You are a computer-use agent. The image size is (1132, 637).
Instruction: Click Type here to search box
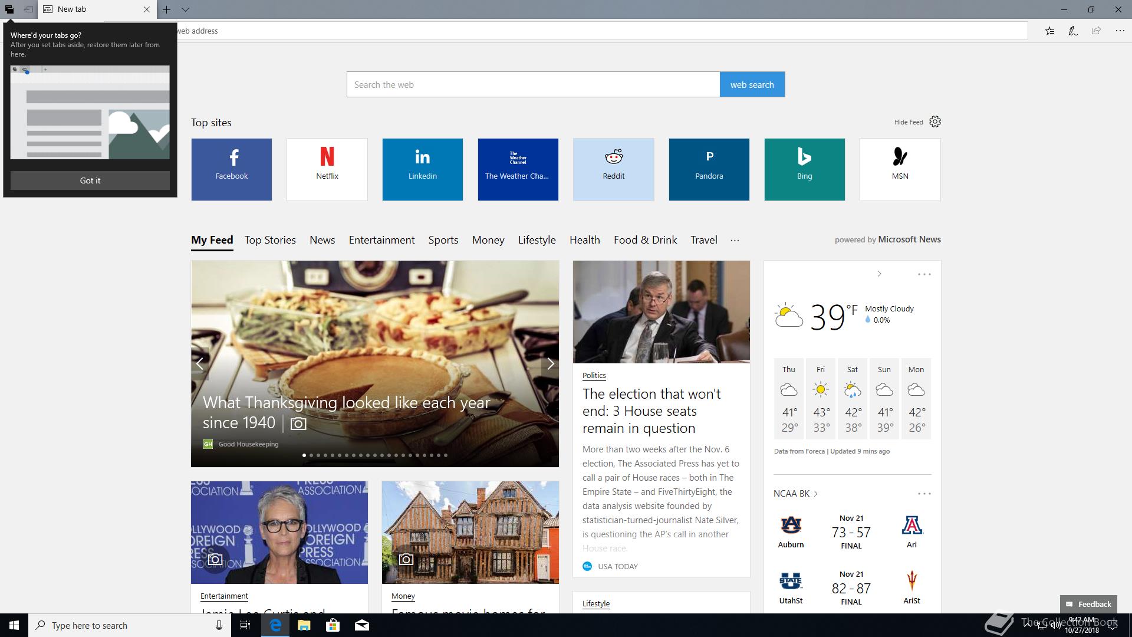pos(129,625)
